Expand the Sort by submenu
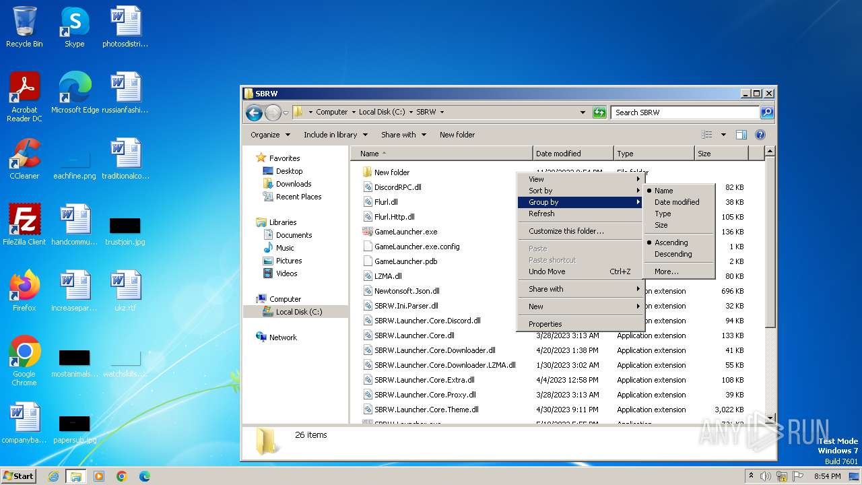This screenshot has width=862, height=485. (x=581, y=191)
